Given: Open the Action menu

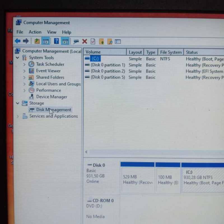Looking at the screenshot, I should click(x=35, y=32).
